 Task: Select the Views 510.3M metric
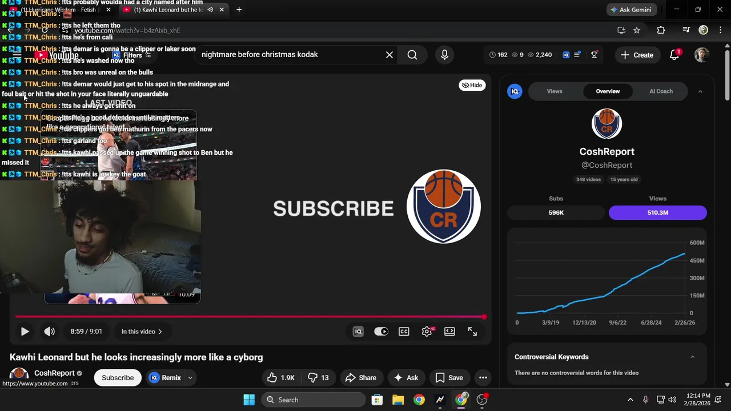658,212
